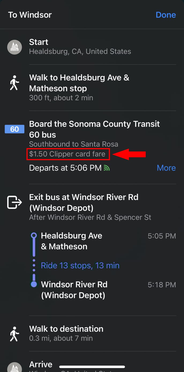
Task: Tap the Windor River Rd end stop dot
Action: click(34, 284)
